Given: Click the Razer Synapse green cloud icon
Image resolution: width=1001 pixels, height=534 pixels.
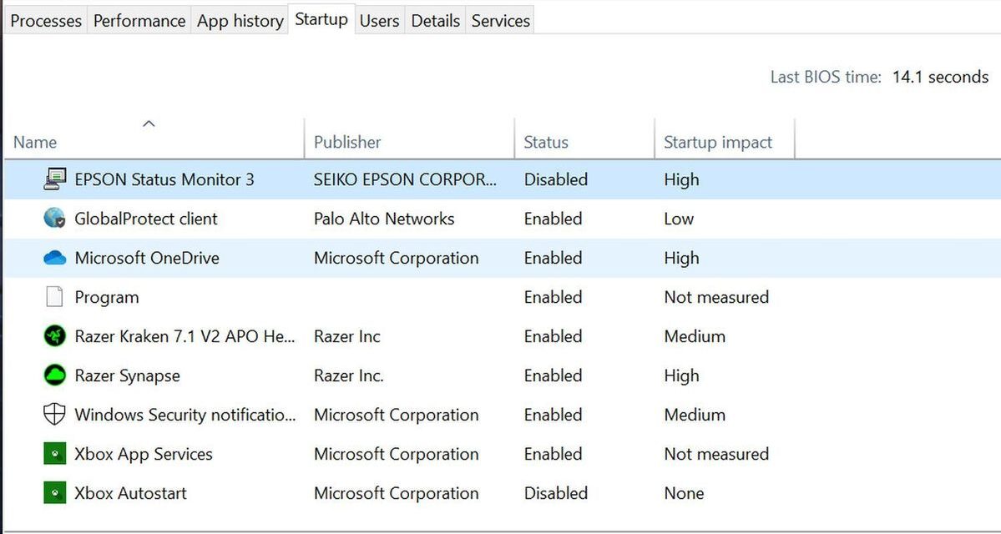Looking at the screenshot, I should 55,375.
